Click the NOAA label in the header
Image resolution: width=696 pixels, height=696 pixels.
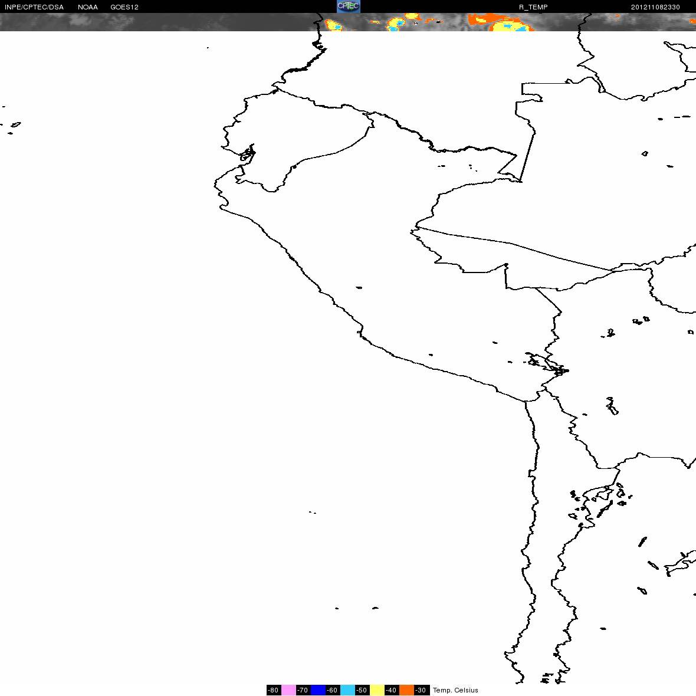[87, 7]
